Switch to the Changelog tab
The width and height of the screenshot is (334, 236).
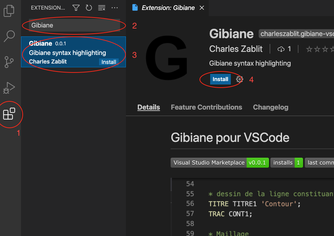pos(270,107)
